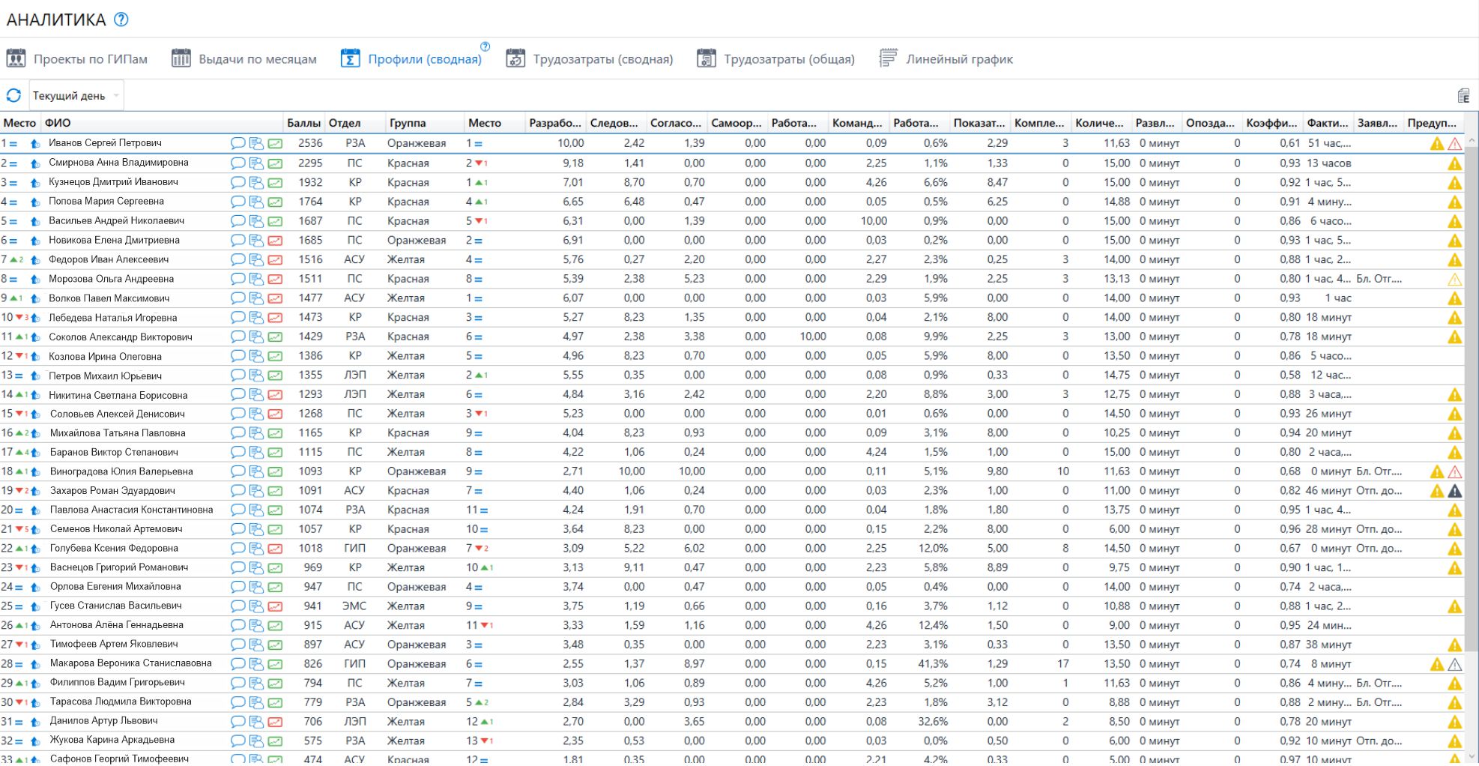Image resolution: width=1479 pixels, height=766 pixels.
Task: Switch to Проекты по ГИПам tab
Action: (x=77, y=58)
